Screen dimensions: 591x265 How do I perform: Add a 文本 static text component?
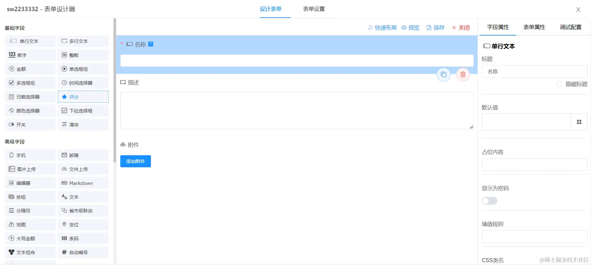point(83,197)
